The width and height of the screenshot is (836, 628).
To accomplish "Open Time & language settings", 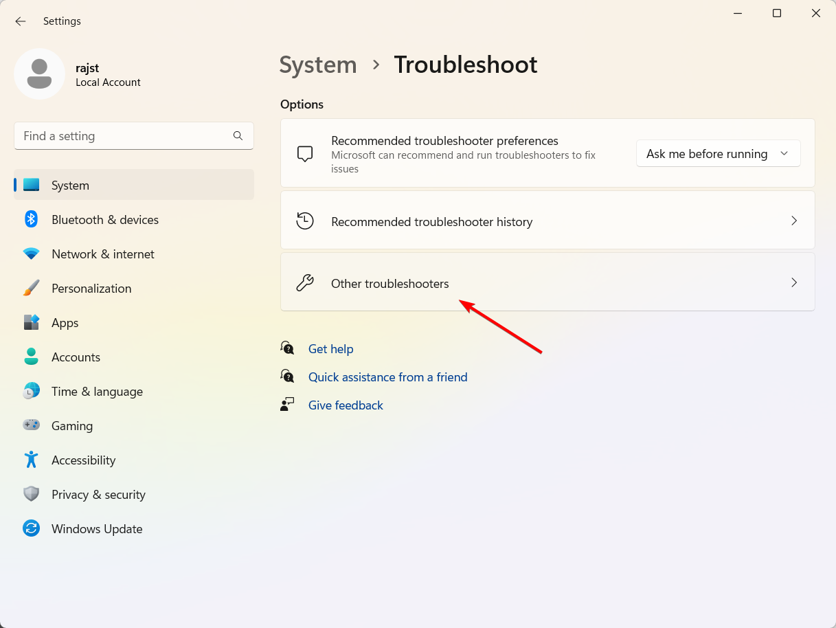I will (x=134, y=391).
